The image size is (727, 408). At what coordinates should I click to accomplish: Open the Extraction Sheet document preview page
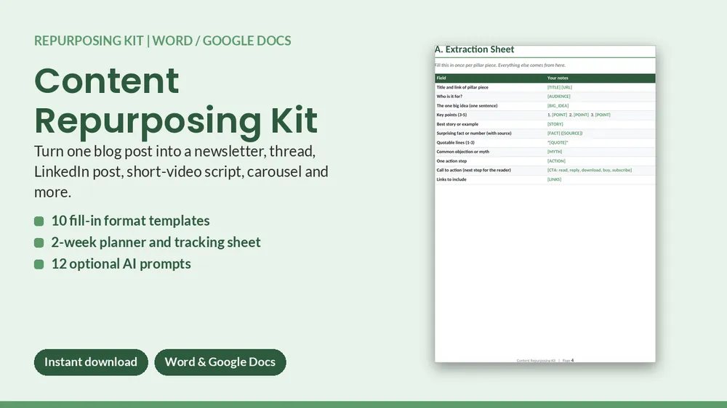coord(545,204)
